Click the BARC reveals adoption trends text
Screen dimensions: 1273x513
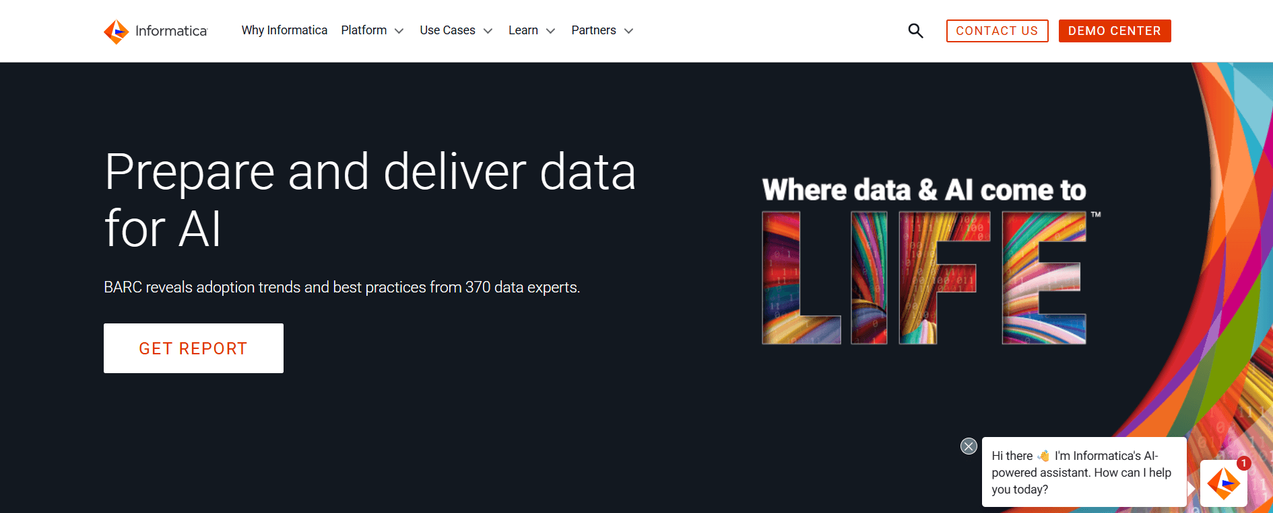[341, 288]
